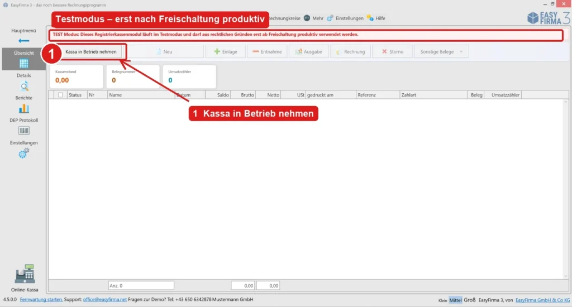Viewport: 572px width, 307px height.
Task: Sort table by Saldo column
Action: pos(218,95)
